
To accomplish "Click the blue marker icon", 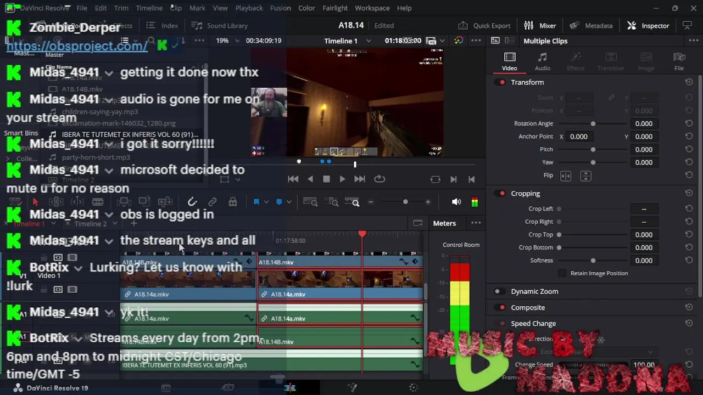I will pos(279,202).
